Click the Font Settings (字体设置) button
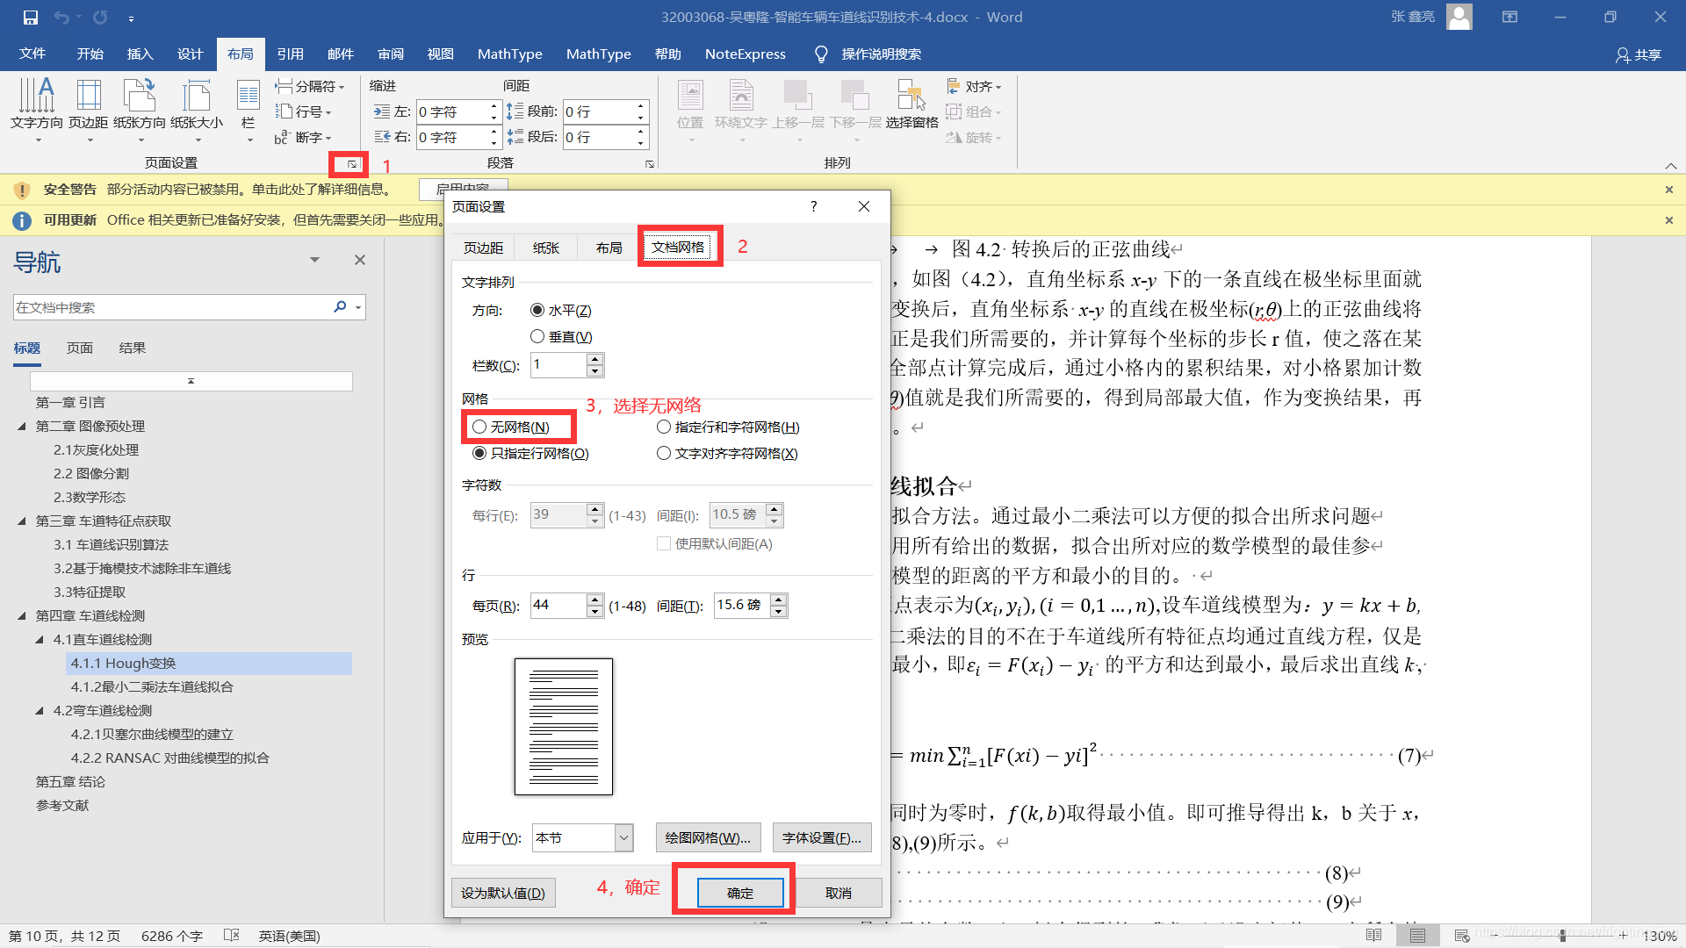Image resolution: width=1686 pixels, height=948 pixels. pyautogui.click(x=821, y=837)
